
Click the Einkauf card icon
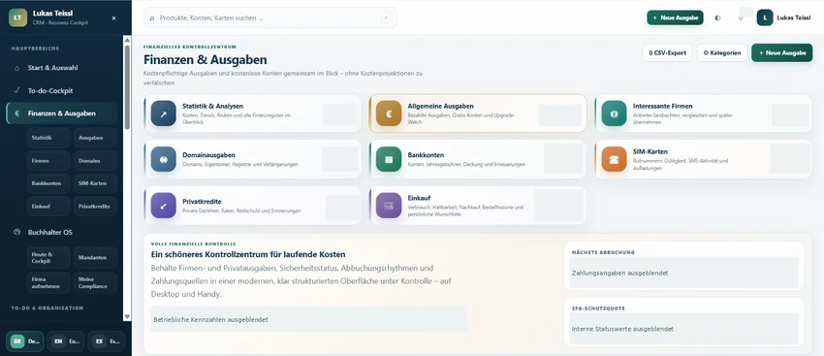(x=389, y=205)
